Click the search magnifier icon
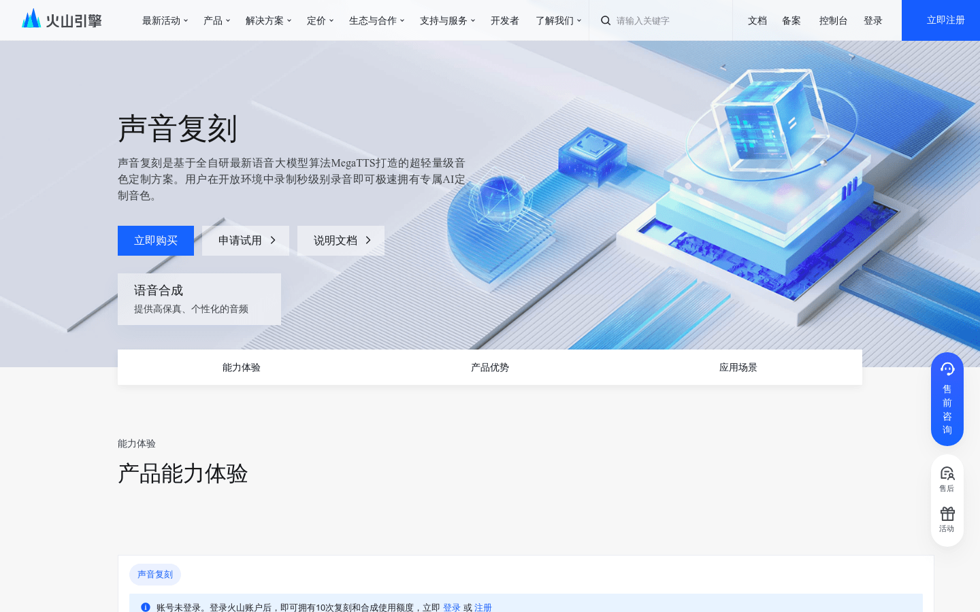 coord(605,20)
